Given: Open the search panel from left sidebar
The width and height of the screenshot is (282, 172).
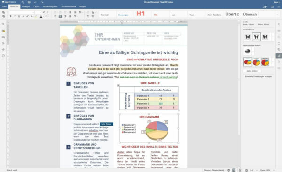Looking at the screenshot, I should tap(3, 24).
